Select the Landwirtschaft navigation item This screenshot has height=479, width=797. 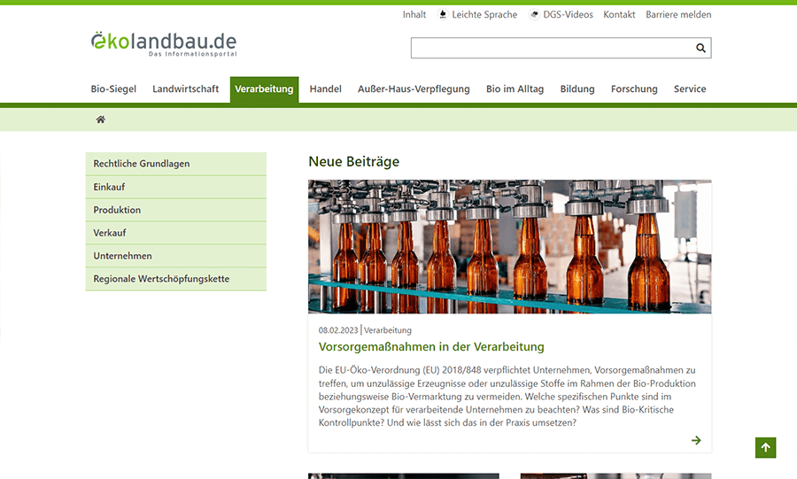tap(185, 89)
